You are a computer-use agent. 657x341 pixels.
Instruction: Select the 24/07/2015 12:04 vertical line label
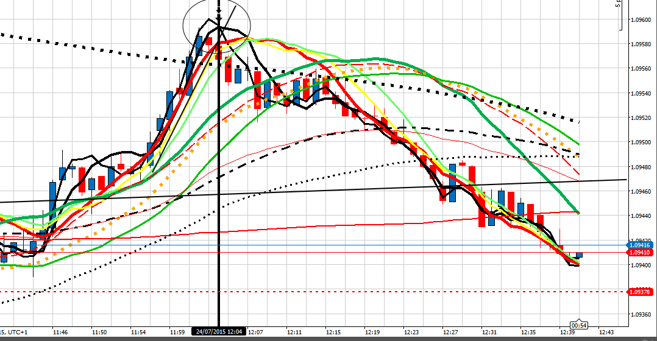pyautogui.click(x=219, y=332)
